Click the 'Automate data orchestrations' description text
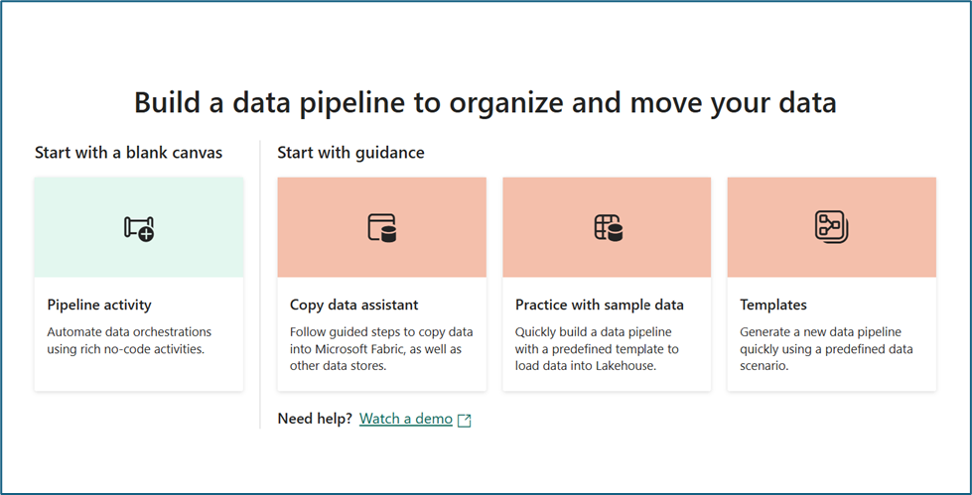This screenshot has height=495, width=972. [x=129, y=340]
